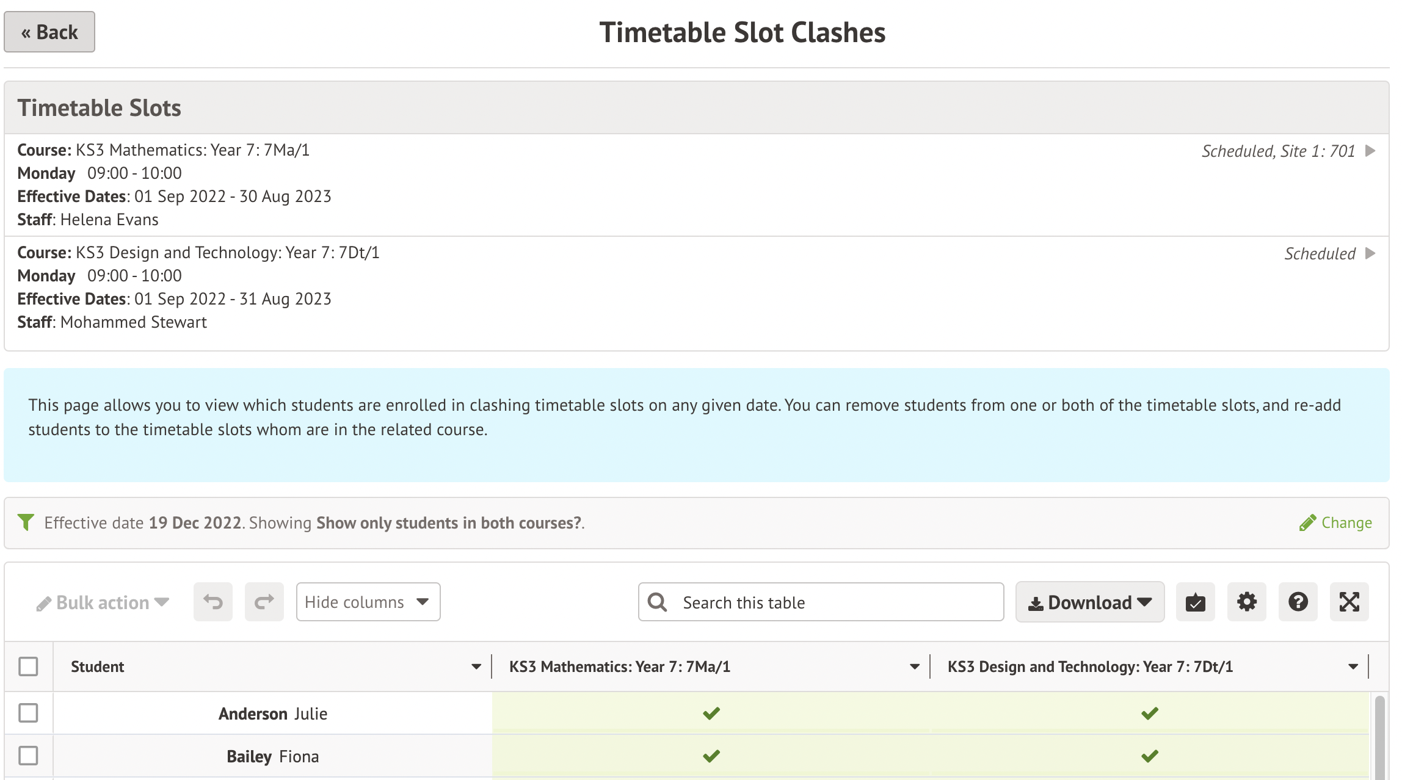Click the calendar checkmark icon

[1196, 602]
